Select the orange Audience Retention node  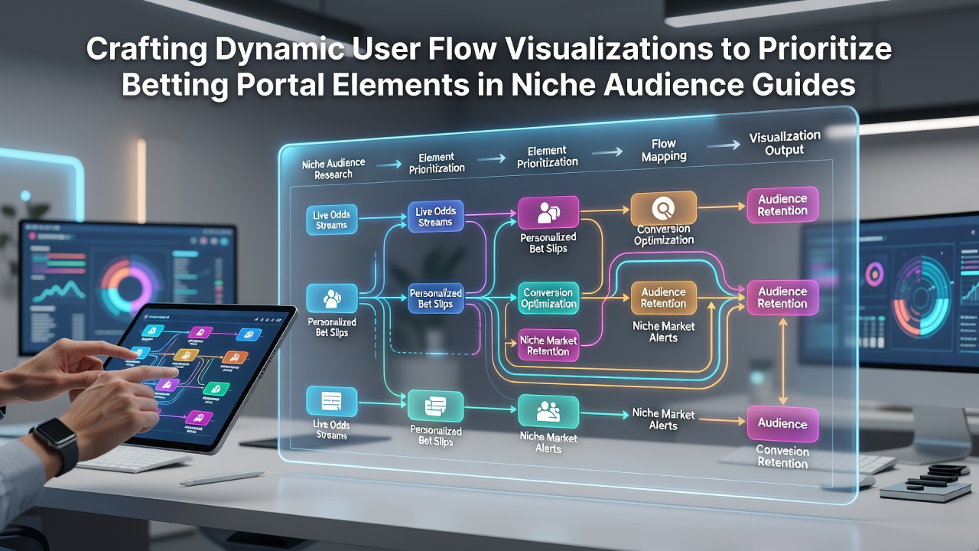pos(663,298)
